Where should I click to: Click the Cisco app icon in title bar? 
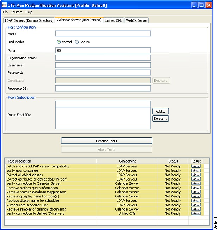(4, 5)
